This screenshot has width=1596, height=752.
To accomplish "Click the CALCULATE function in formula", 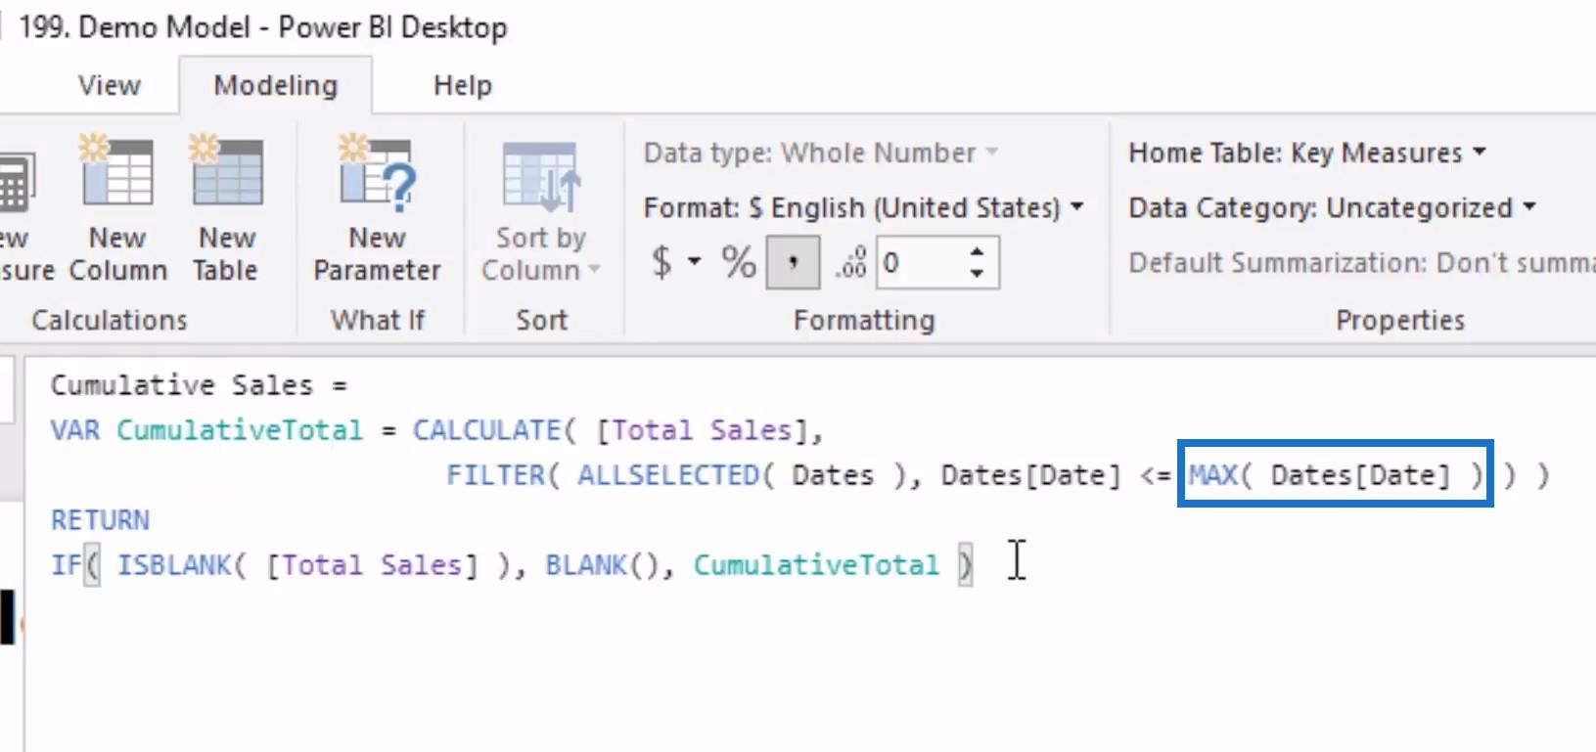I will pyautogui.click(x=486, y=430).
